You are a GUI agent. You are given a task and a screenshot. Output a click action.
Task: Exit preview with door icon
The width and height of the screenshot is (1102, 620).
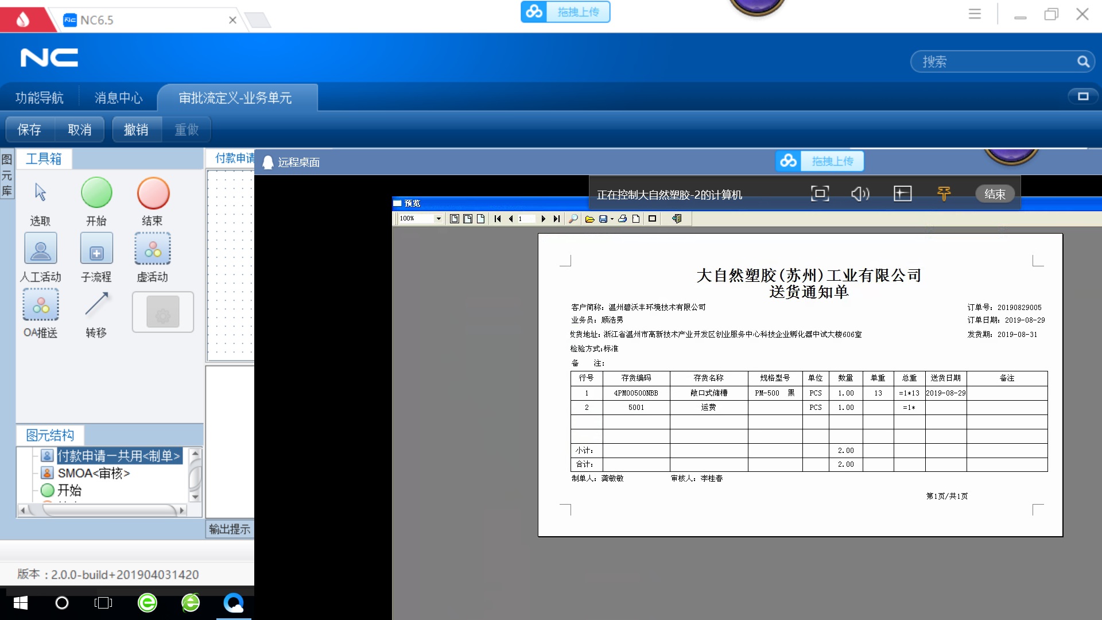[677, 219]
